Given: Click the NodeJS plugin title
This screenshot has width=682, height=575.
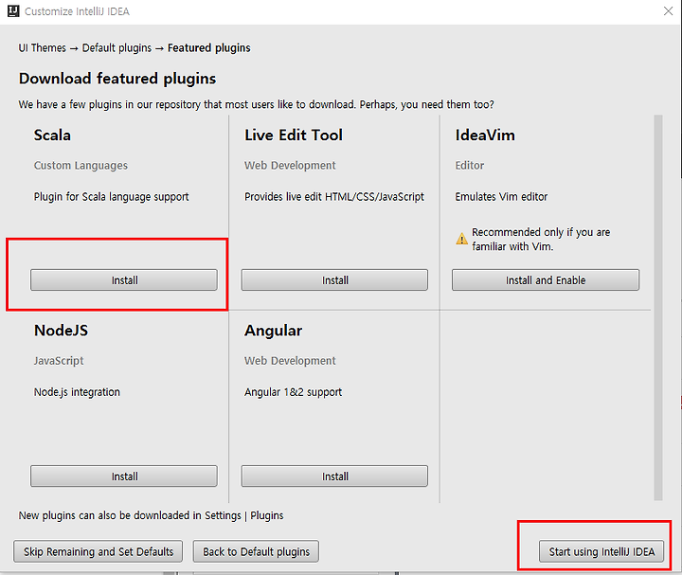Looking at the screenshot, I should pos(61,331).
